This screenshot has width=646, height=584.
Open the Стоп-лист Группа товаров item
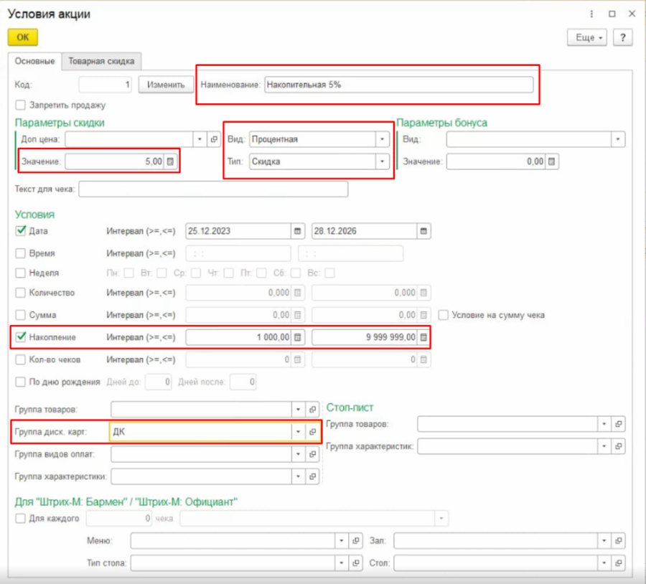pyautogui.click(x=619, y=424)
